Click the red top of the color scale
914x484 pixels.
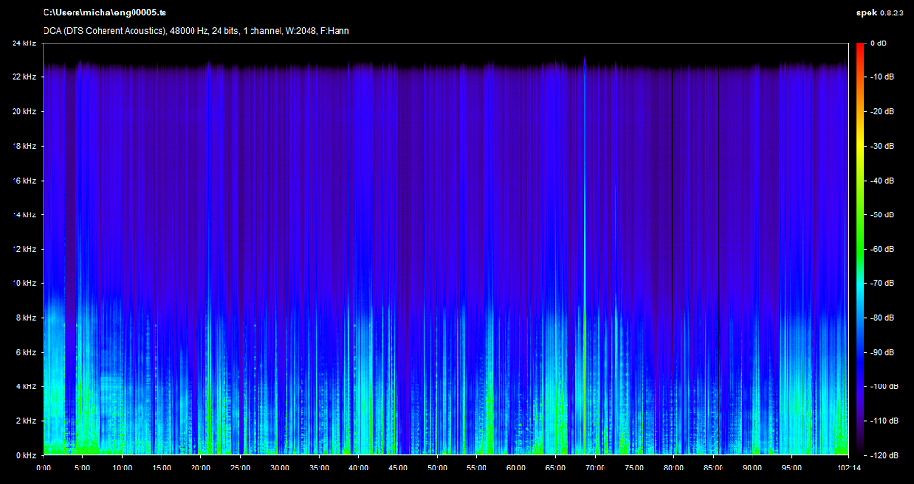click(860, 47)
